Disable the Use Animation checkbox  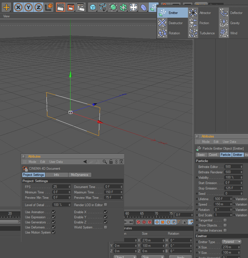point(54,212)
